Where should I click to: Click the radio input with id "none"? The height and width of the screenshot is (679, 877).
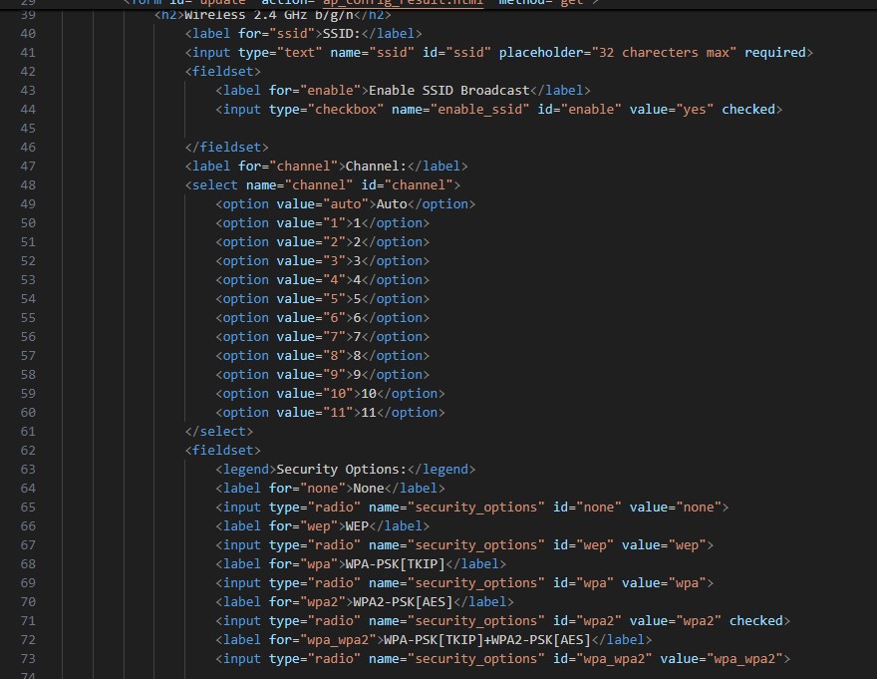click(472, 508)
